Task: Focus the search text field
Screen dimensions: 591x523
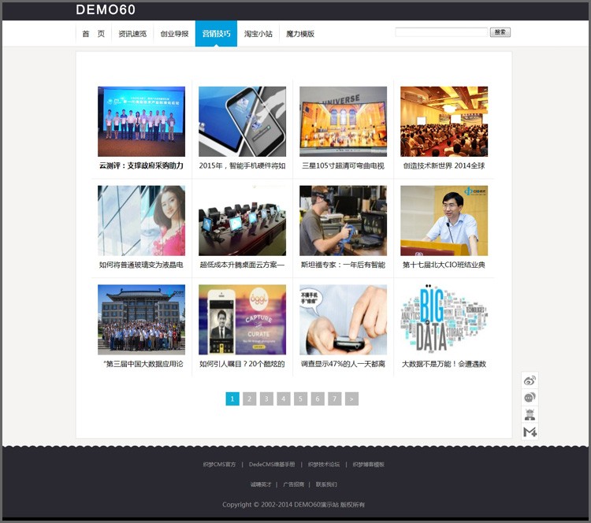Action: coord(441,32)
